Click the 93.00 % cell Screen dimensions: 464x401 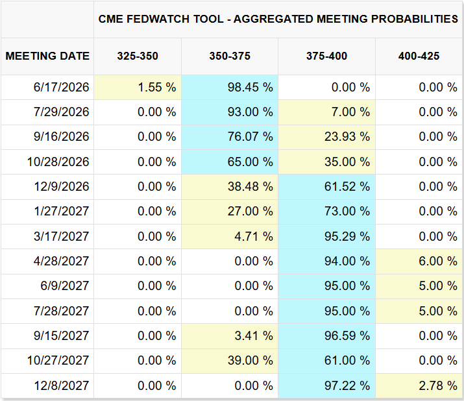[230, 112]
